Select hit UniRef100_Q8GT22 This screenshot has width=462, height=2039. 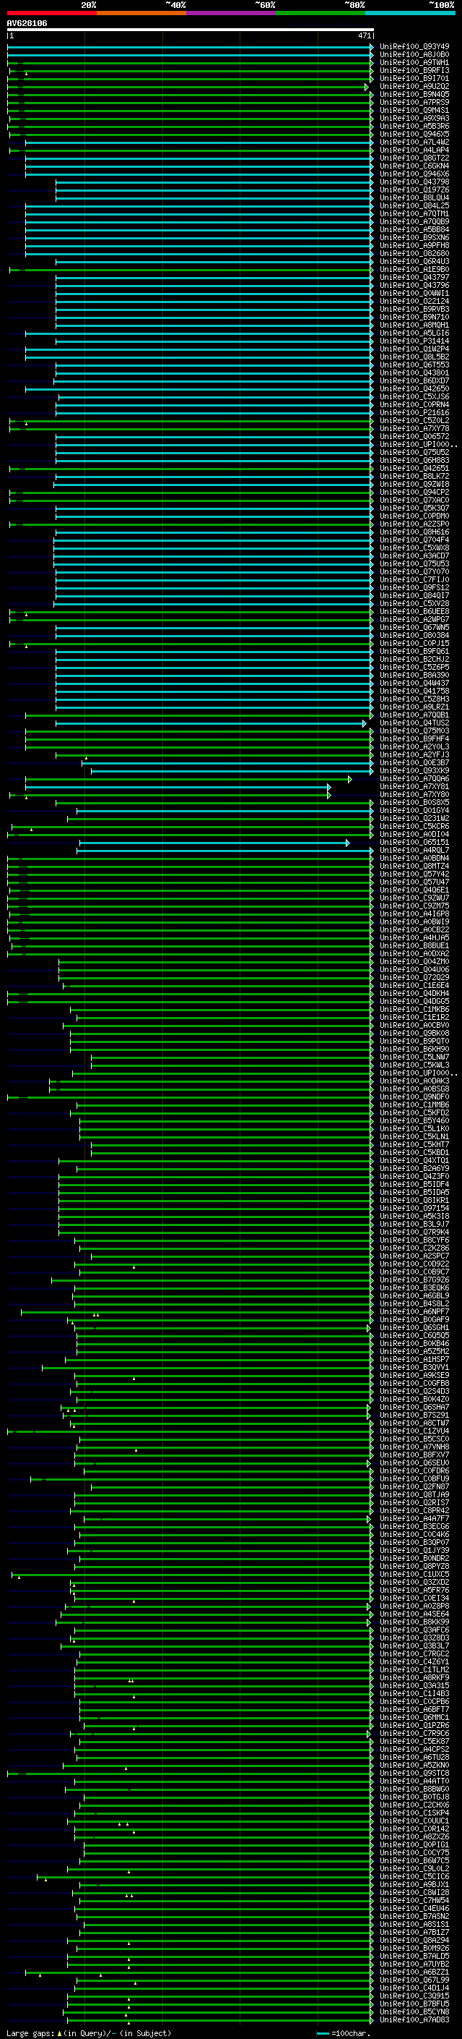point(414,158)
